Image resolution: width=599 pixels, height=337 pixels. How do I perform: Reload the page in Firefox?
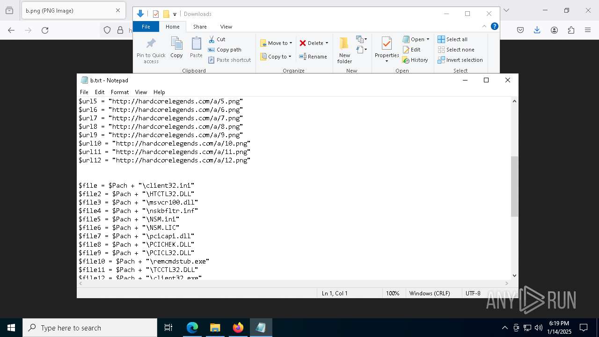[x=45, y=30]
